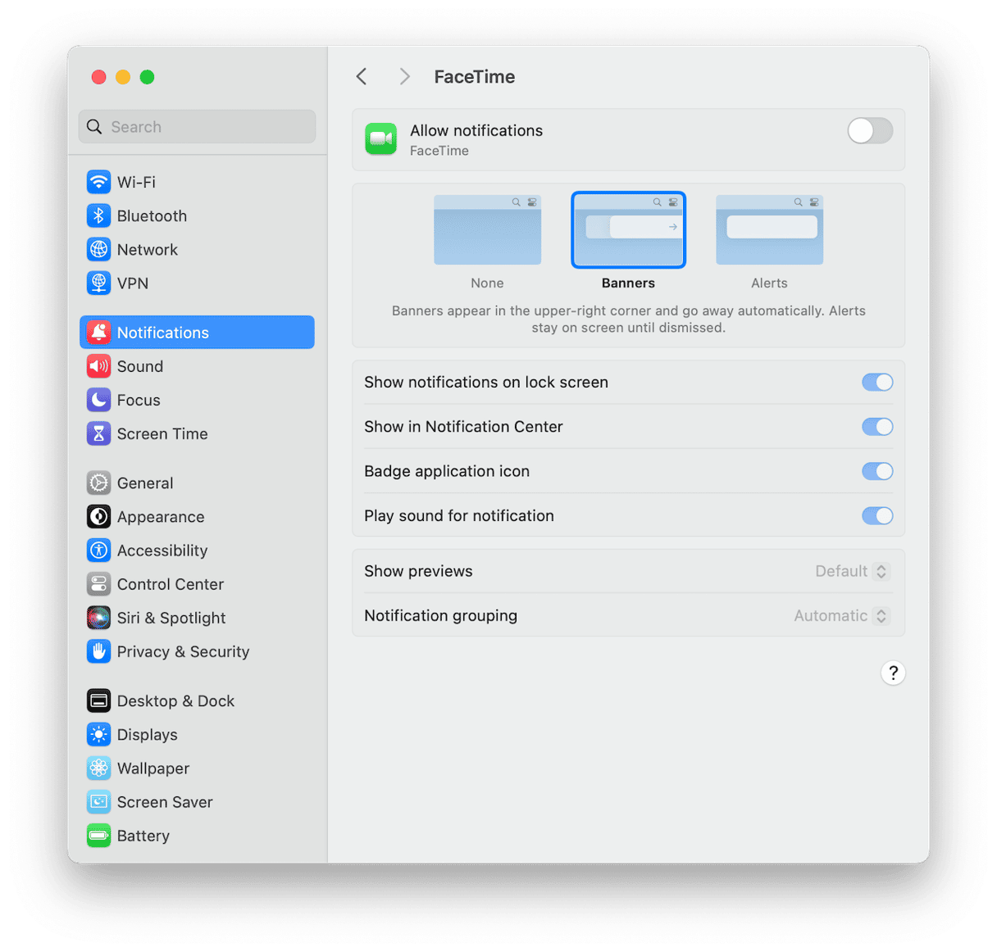Screen dimensions: 997x952
Task: Open Accessibility sidebar label
Action: tap(162, 551)
